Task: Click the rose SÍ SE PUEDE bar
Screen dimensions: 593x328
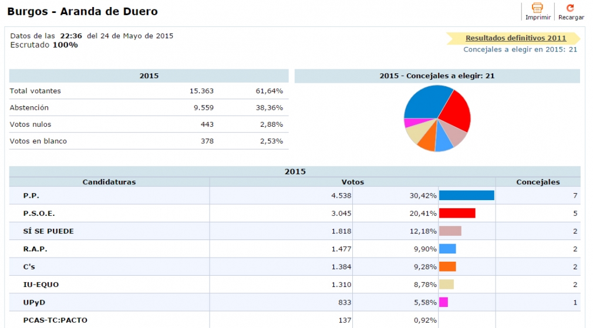Action: click(x=450, y=231)
